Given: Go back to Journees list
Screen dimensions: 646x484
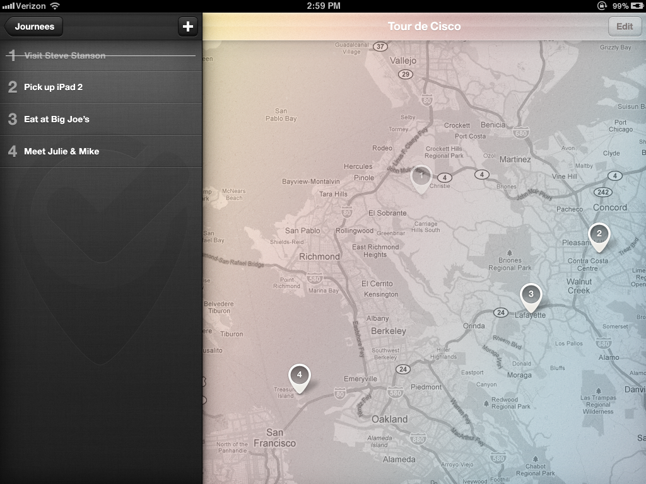Looking at the screenshot, I should pyautogui.click(x=34, y=26).
